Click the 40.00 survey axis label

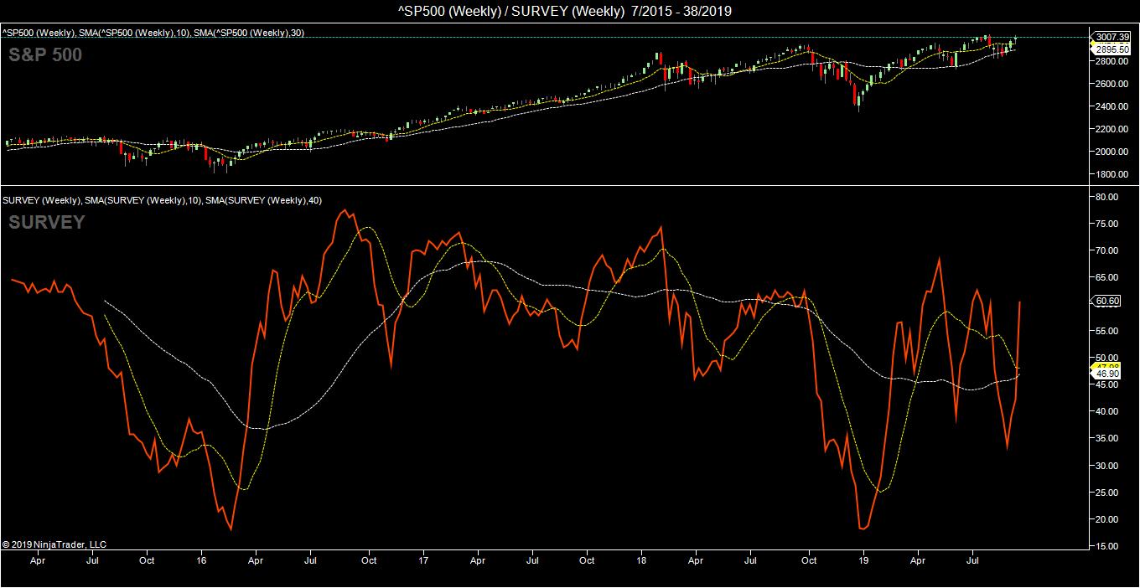[x=1107, y=411]
